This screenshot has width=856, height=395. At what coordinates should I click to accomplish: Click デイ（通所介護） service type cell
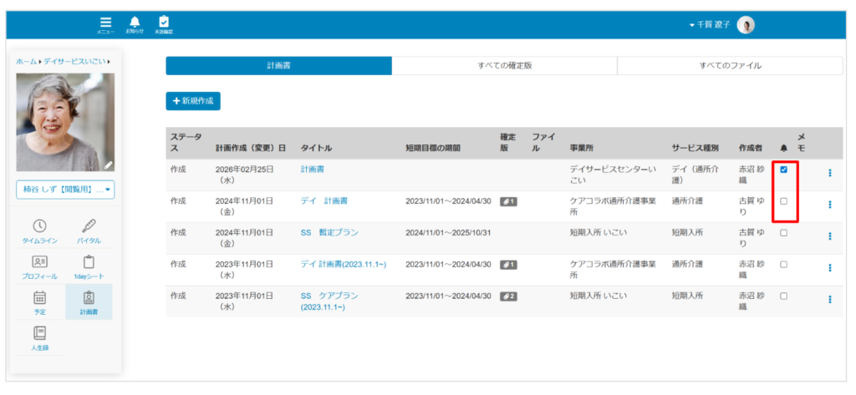click(x=695, y=175)
